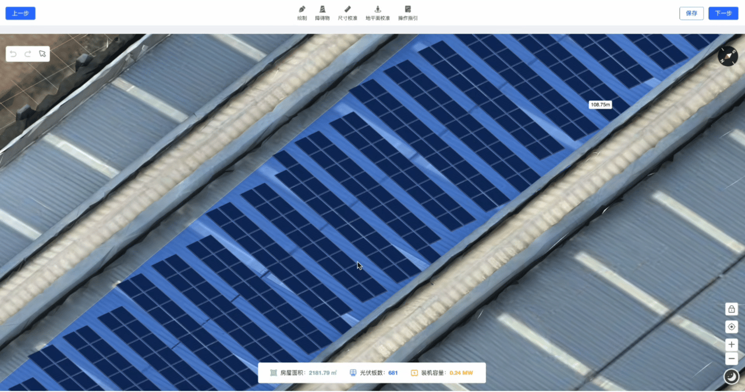This screenshot has height=392, width=745.
Task: Click the 装机容量 capacity icon
Action: [x=414, y=373]
